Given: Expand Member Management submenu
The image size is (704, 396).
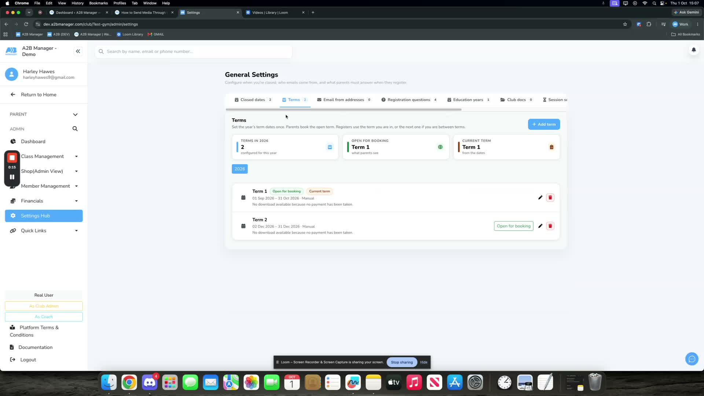Looking at the screenshot, I should (76, 186).
